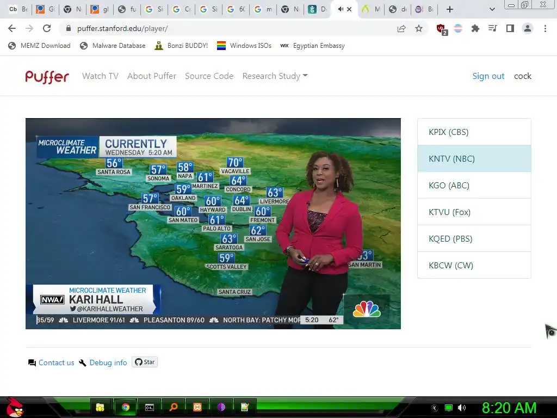557x418 pixels.
Task: Expand the tab search chevron
Action: pos(492,9)
